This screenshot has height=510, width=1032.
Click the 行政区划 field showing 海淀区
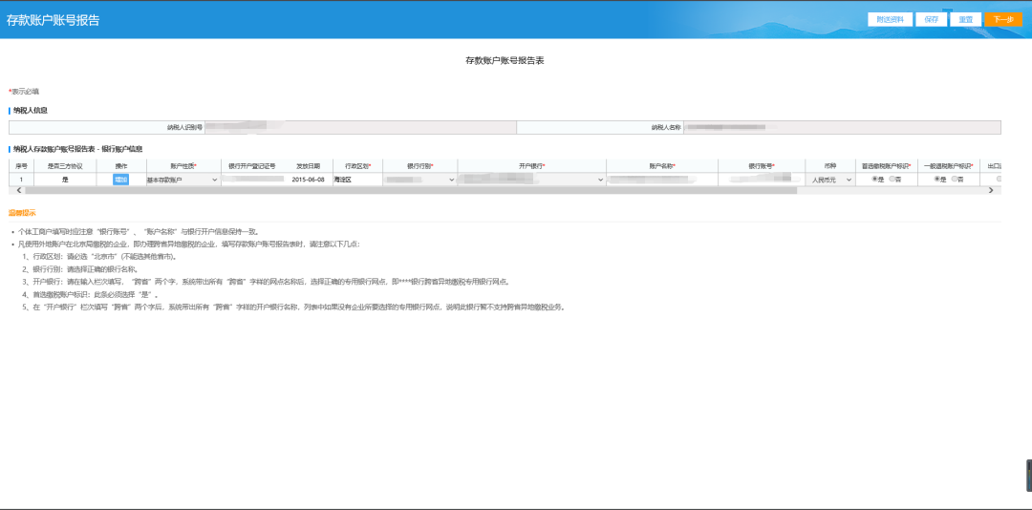357,180
